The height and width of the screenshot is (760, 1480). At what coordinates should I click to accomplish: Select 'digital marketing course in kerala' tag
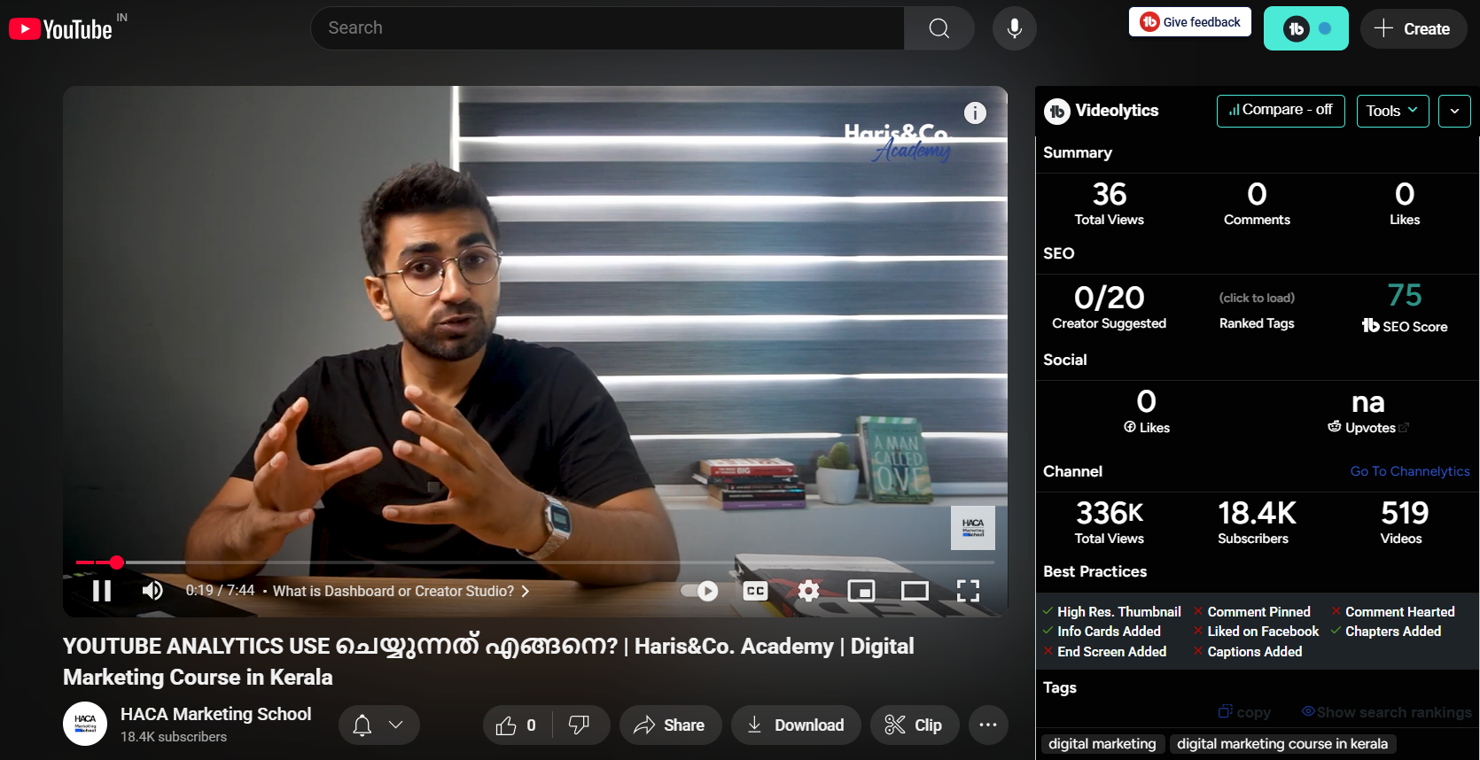click(x=1282, y=744)
